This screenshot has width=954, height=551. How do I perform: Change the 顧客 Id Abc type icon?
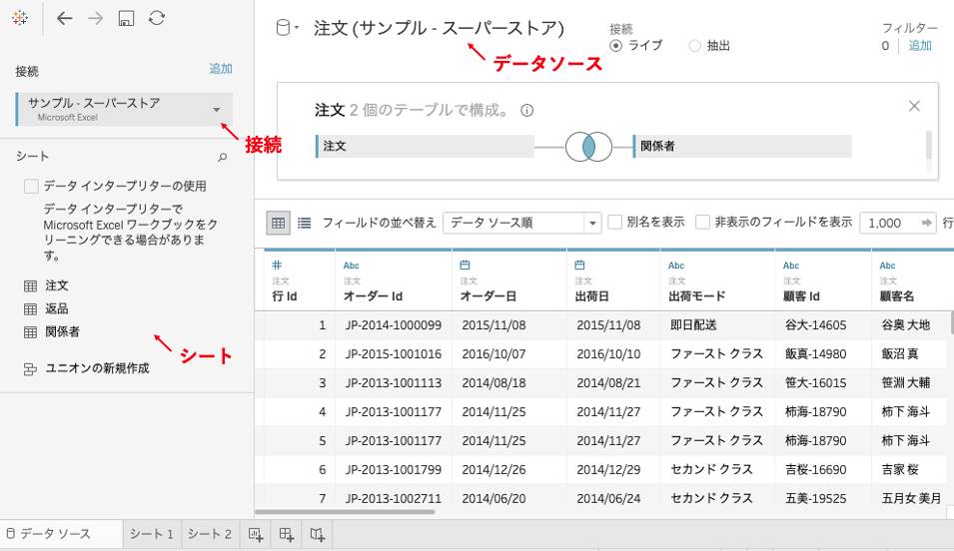791,266
